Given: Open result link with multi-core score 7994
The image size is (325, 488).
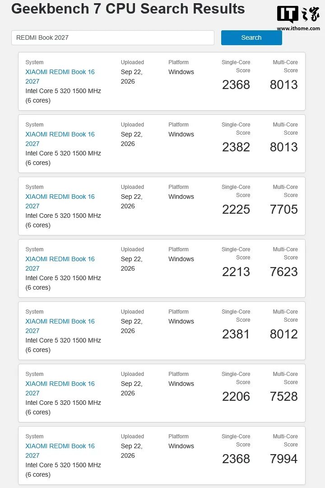Looking at the screenshot, I should click(60, 450).
